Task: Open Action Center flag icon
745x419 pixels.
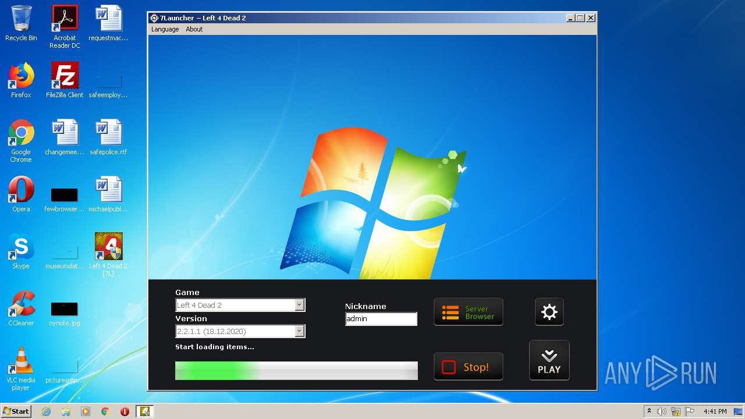Action: tap(690, 411)
